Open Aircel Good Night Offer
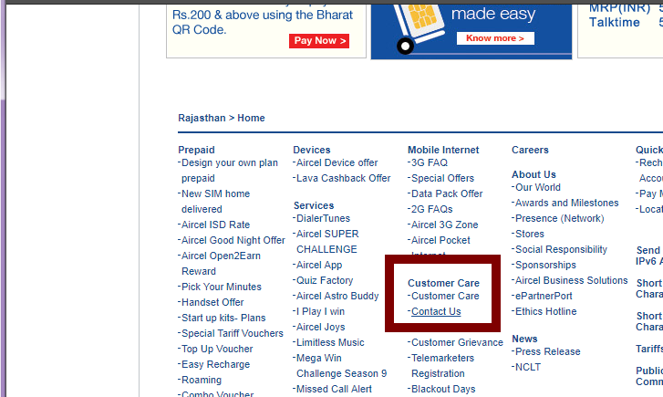The width and height of the screenshot is (663, 397). pos(233,240)
